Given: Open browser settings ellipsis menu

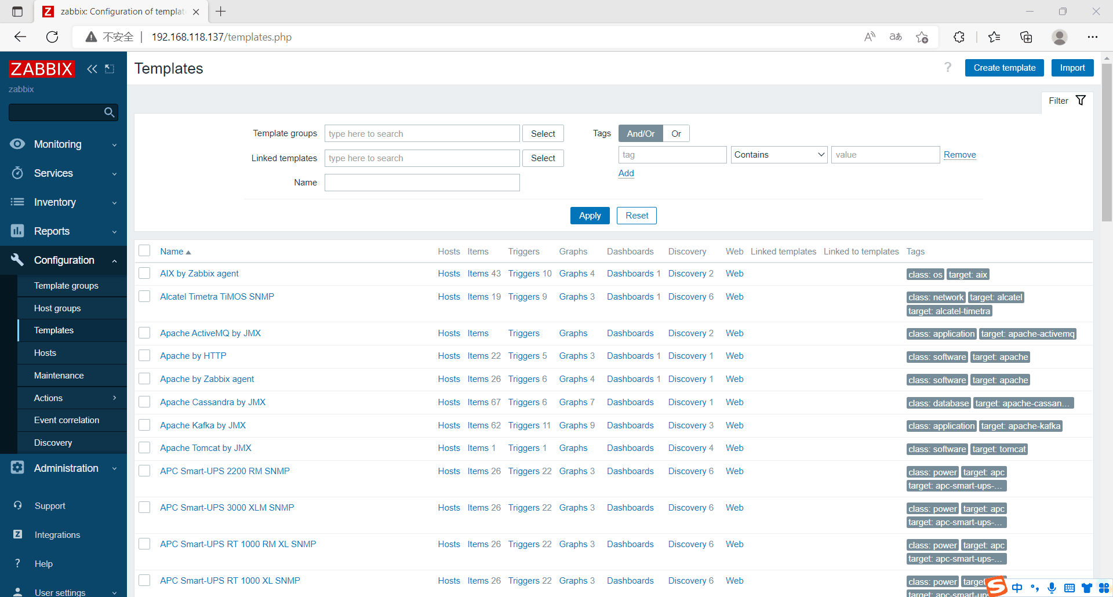Looking at the screenshot, I should (x=1093, y=37).
